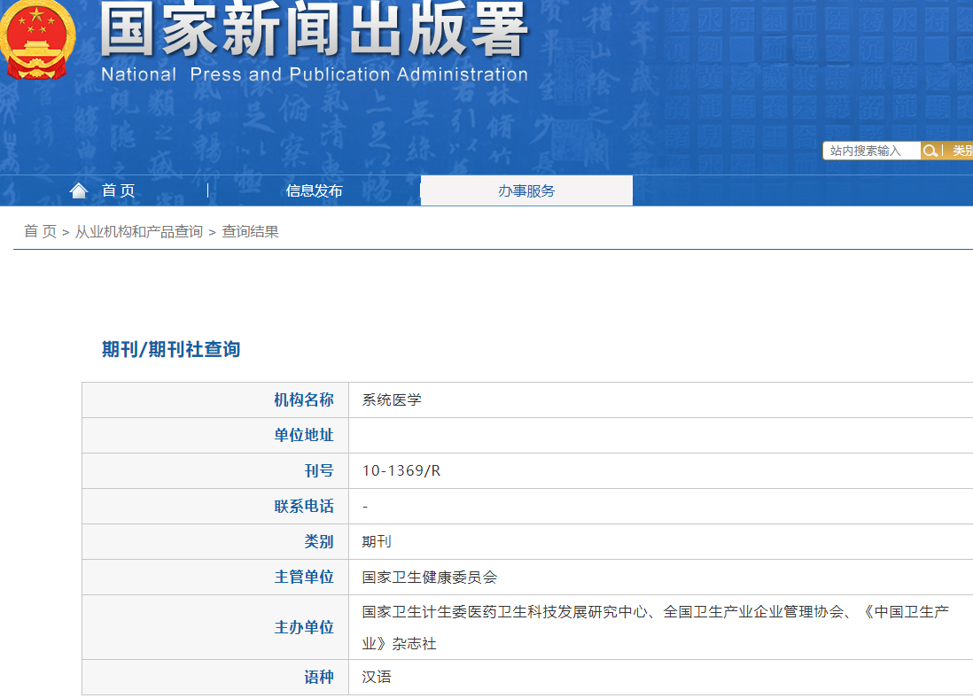The image size is (973, 698).
Task: Click the 国家新闻出版署 site title
Action: click(x=314, y=32)
